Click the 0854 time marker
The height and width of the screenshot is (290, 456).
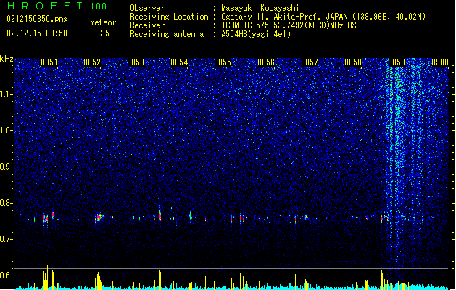tap(179, 62)
